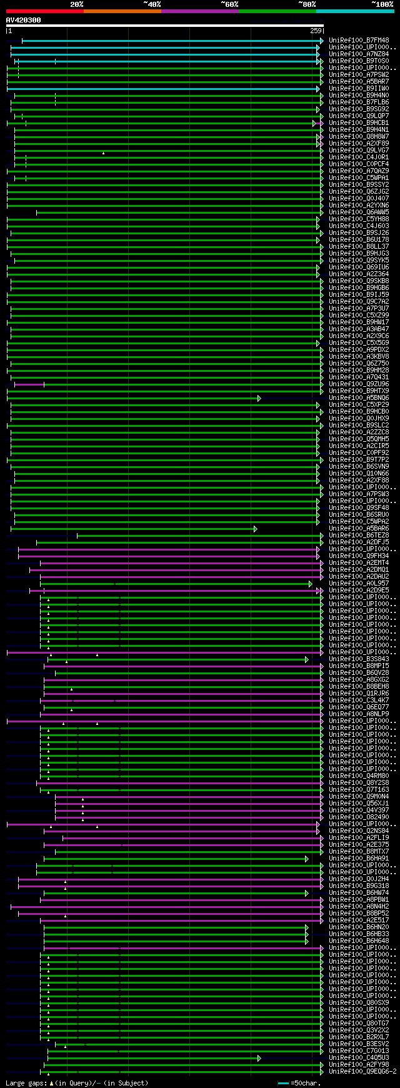
Task: Click hit label UniRef100_Q9M0N4
Action: (x=359, y=797)
